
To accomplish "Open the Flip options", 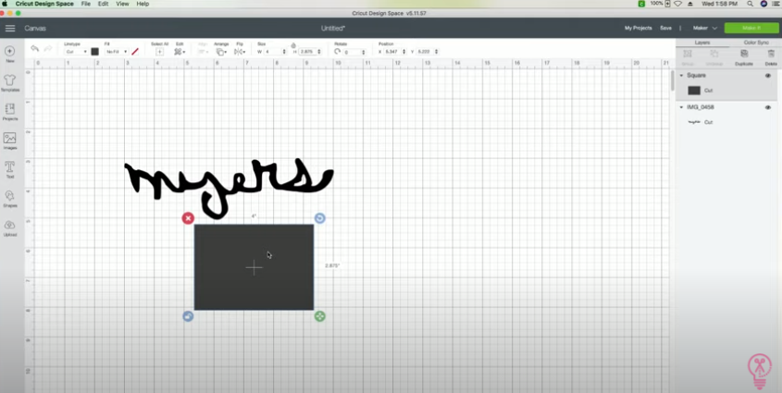I will click(x=239, y=52).
